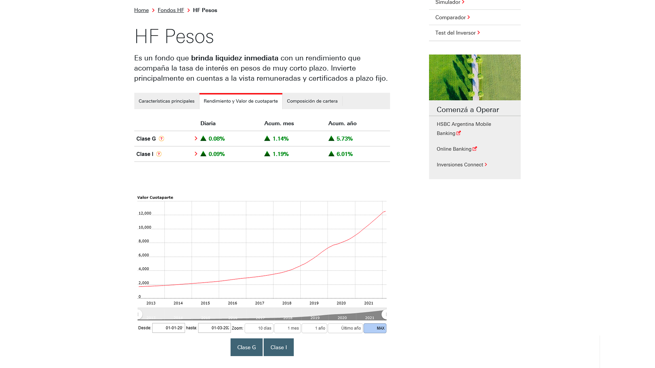Click red chevron in Clase G row

pos(196,138)
